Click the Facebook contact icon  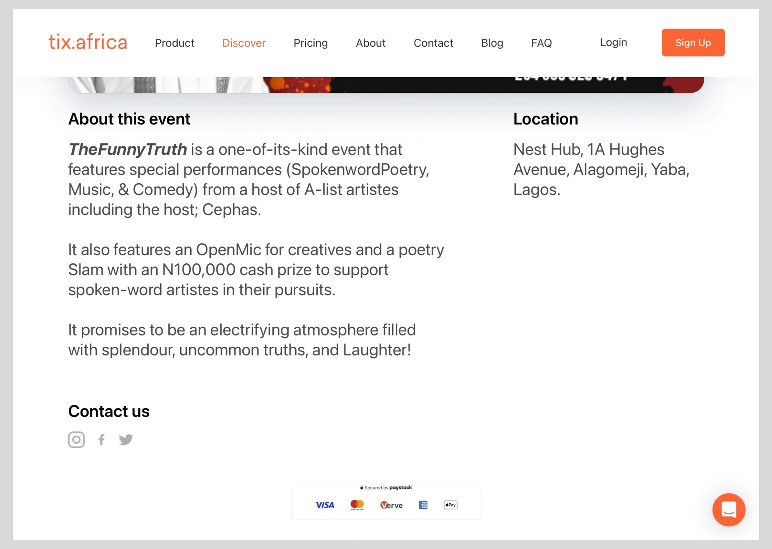coord(102,439)
